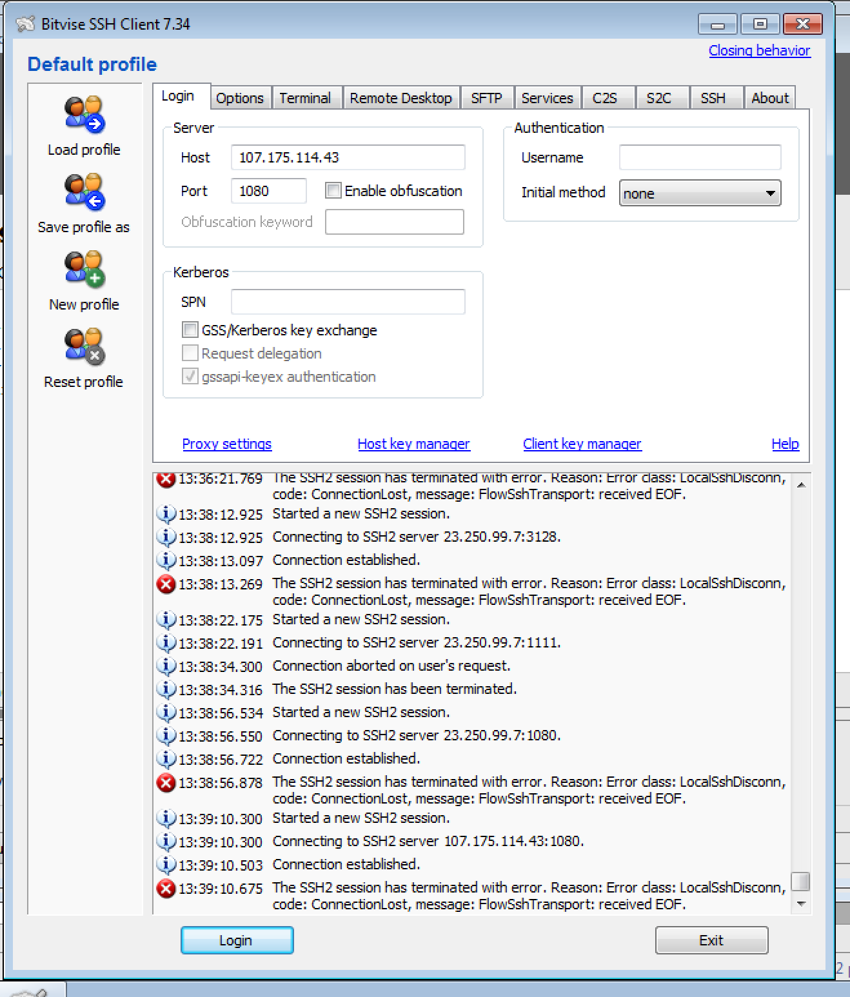Screen dimensions: 850x997
Task: Click the info icon at 13:39:10.503
Action: click(x=166, y=865)
